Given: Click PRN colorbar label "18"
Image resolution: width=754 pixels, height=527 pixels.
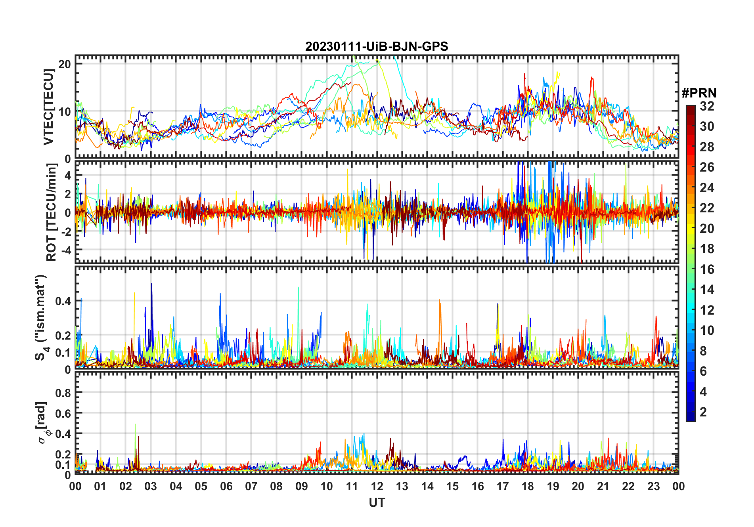Looking at the screenshot, I should (707, 249).
